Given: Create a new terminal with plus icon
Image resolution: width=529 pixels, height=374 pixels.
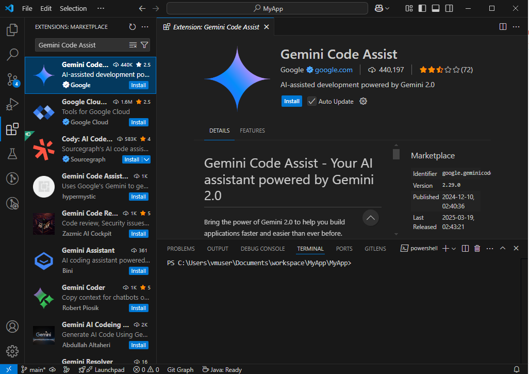Looking at the screenshot, I should [445, 249].
